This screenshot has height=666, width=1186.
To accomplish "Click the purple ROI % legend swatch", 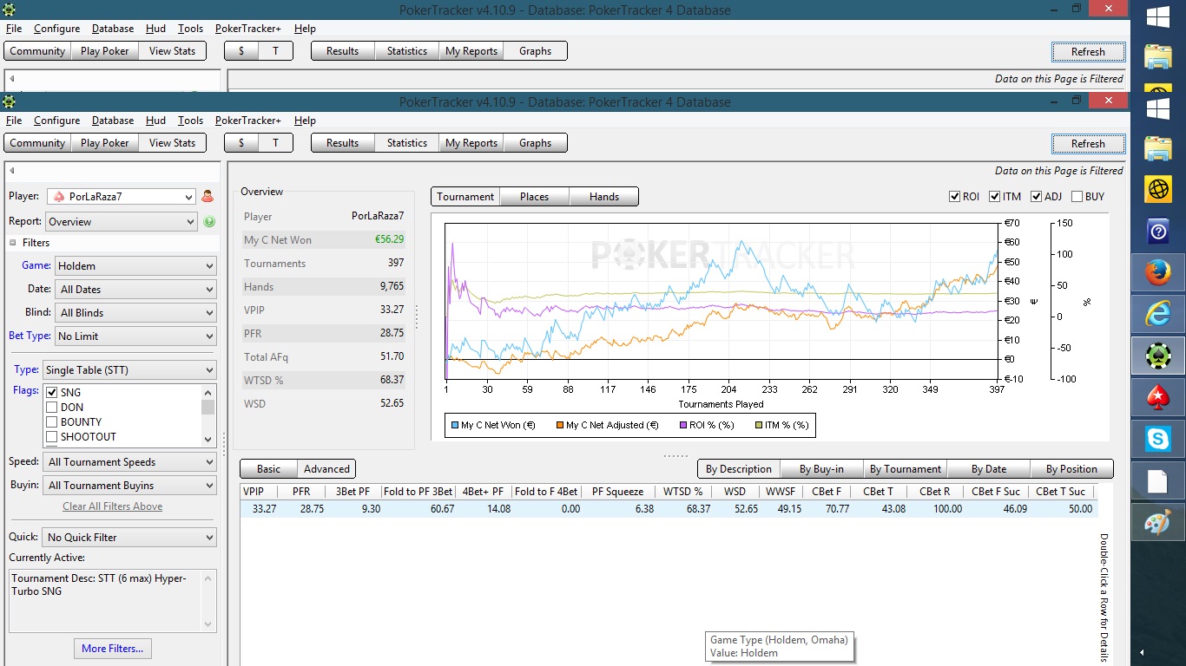I will (682, 425).
